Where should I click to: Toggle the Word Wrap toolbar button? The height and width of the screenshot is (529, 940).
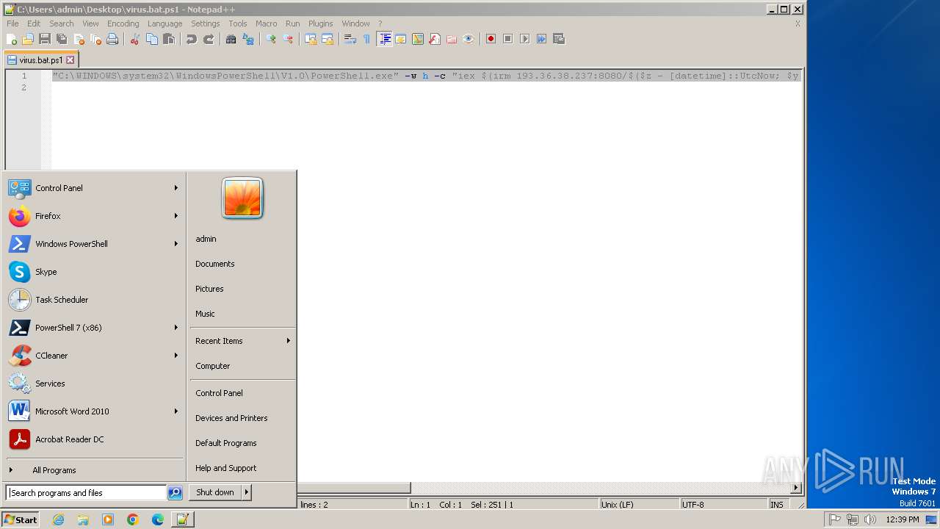click(x=350, y=39)
